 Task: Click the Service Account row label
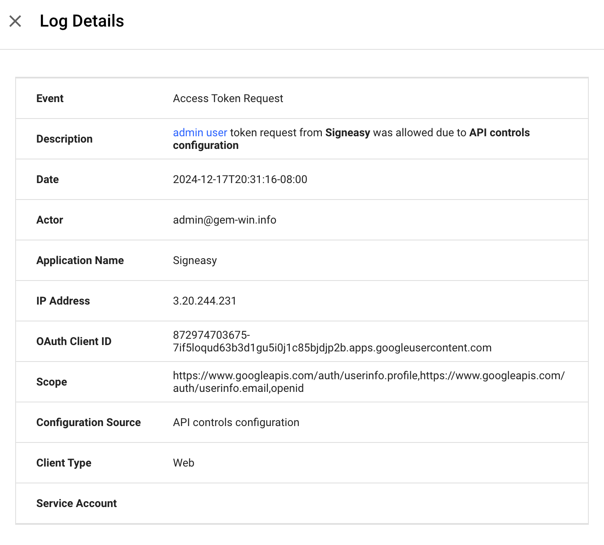click(76, 504)
